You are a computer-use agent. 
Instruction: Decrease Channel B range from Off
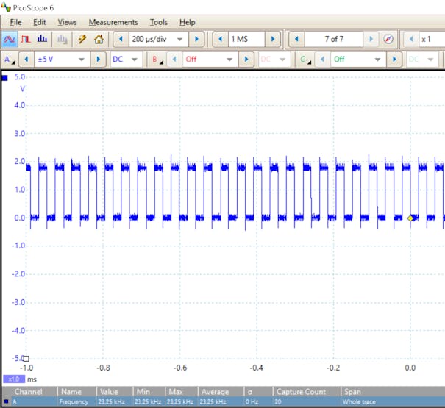[174, 60]
